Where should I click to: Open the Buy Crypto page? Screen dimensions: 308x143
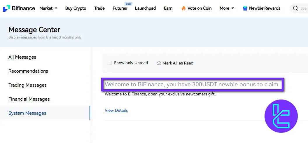coord(76,8)
